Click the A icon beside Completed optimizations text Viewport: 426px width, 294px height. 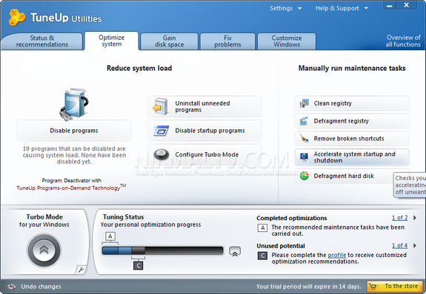coord(262,228)
